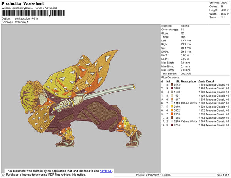Select the Production Worksheet title
Image resolution: width=231 pixels, height=178 pixels.
(23, 3)
